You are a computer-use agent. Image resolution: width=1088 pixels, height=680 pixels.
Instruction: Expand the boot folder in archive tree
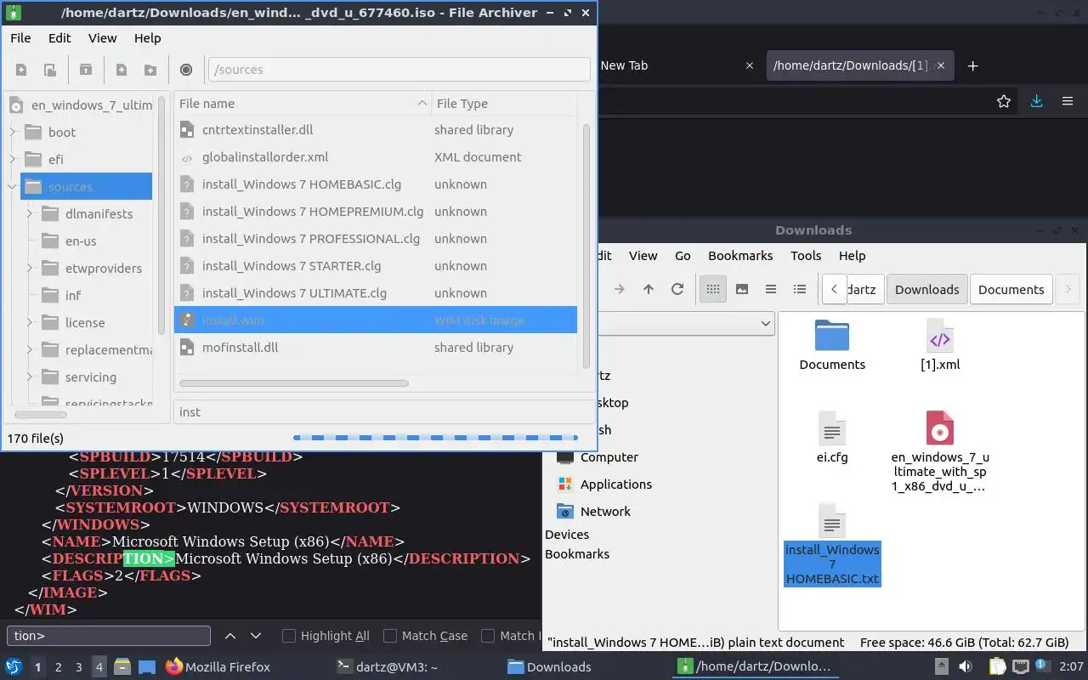click(13, 132)
